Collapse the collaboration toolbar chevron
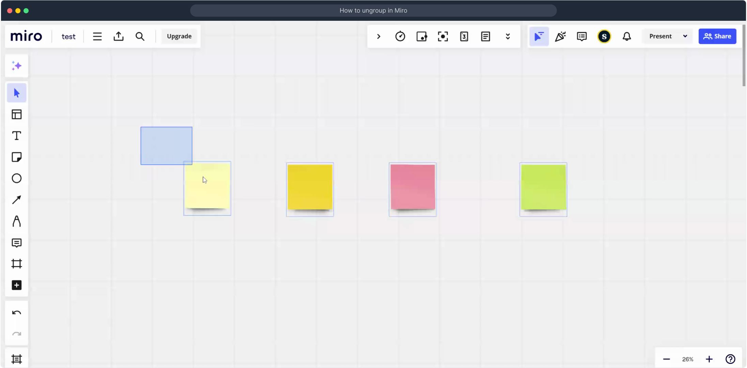This screenshot has width=747, height=368. click(x=379, y=36)
